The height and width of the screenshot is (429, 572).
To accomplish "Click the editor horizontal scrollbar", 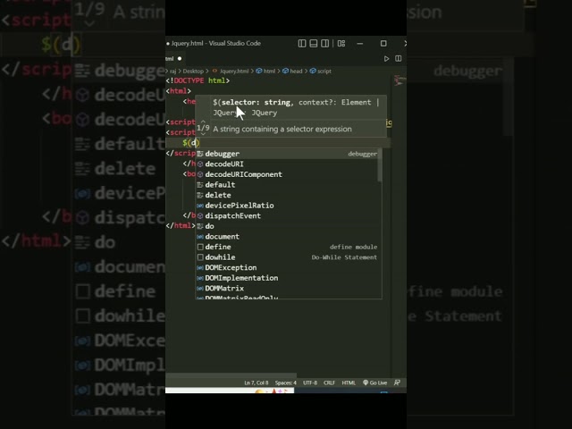I will pos(231,375).
